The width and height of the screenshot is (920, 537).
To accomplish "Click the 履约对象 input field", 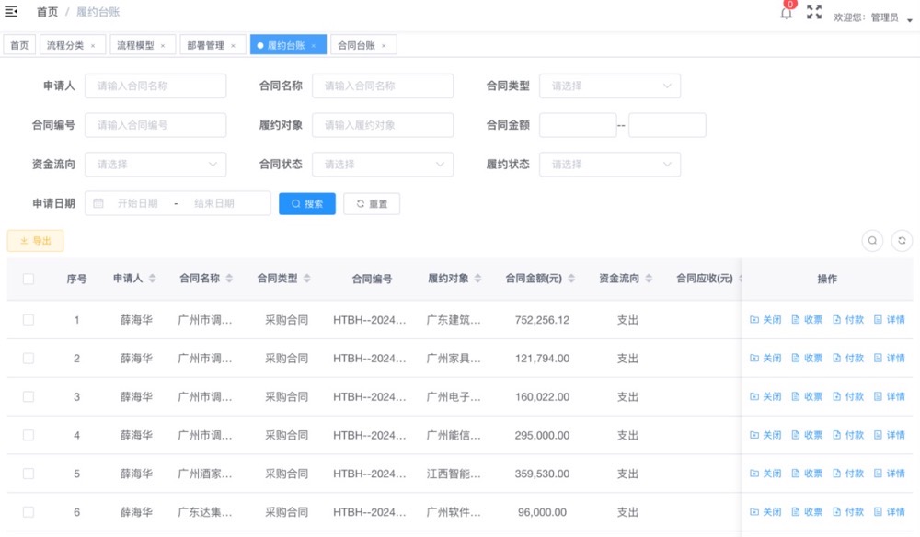I will [x=383, y=125].
